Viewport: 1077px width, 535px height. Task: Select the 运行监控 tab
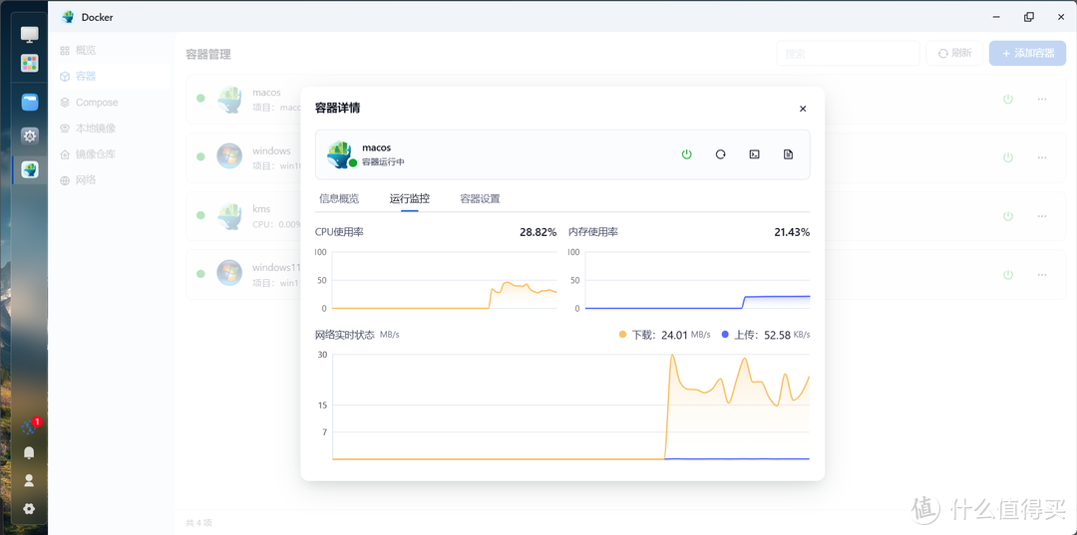410,199
